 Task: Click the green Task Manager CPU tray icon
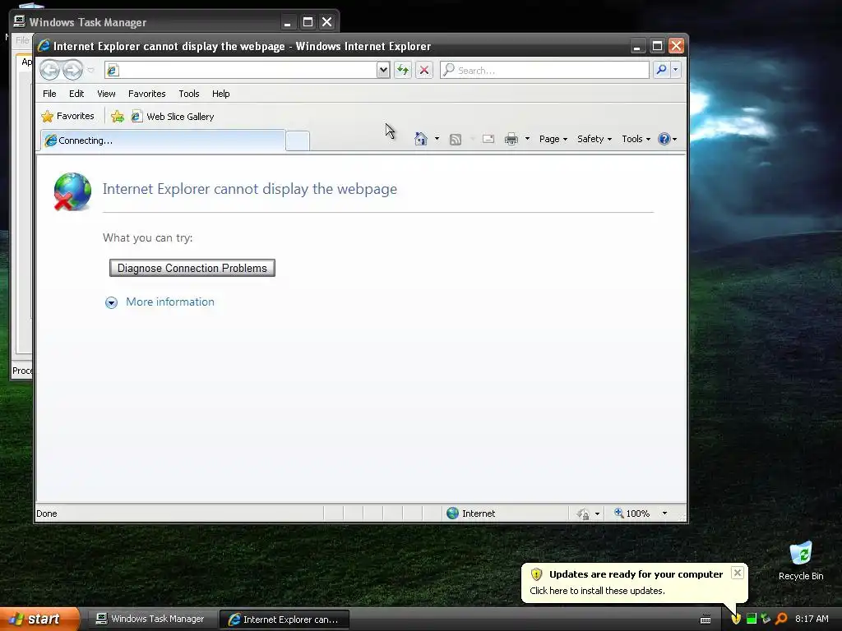[752, 619]
